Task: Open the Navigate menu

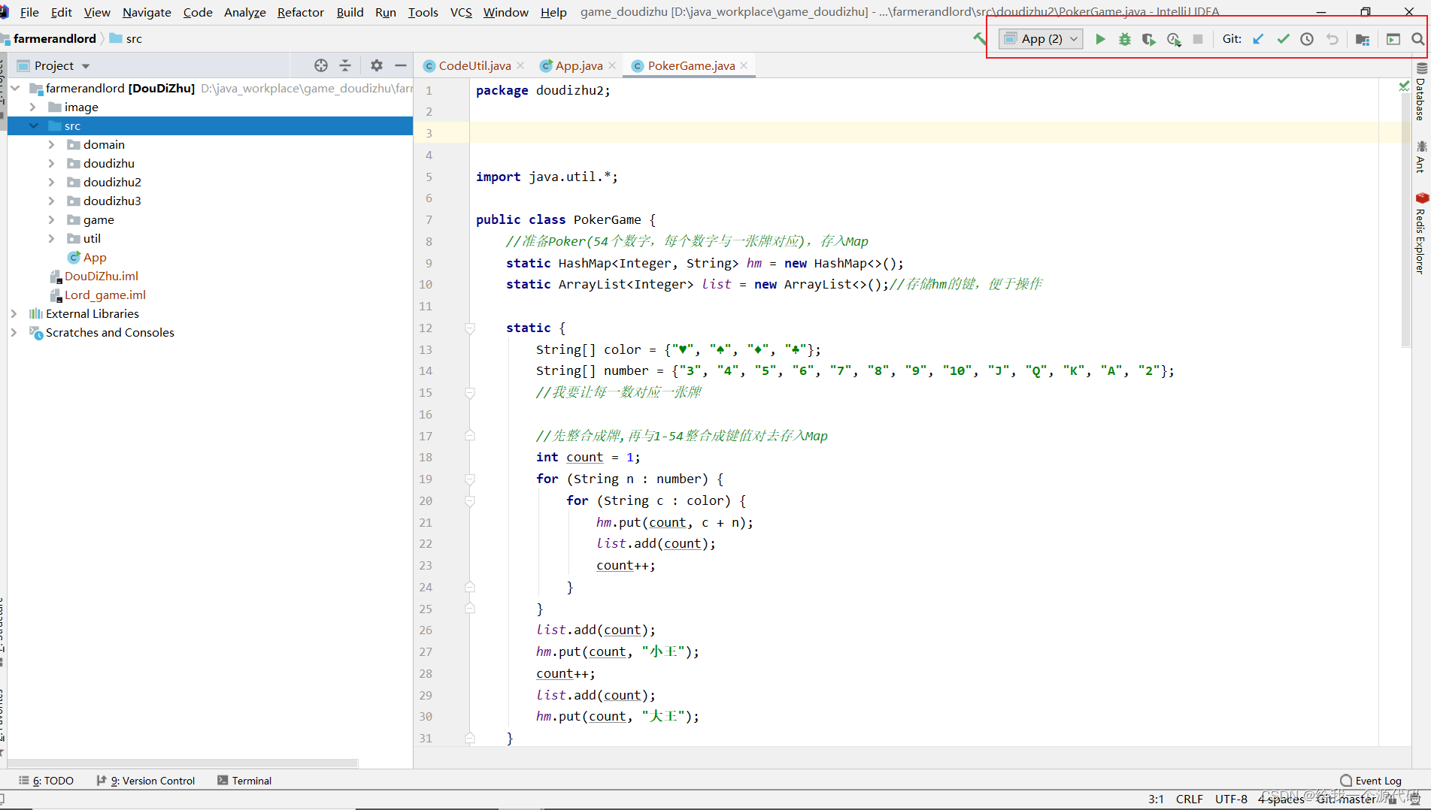Action: click(x=147, y=12)
